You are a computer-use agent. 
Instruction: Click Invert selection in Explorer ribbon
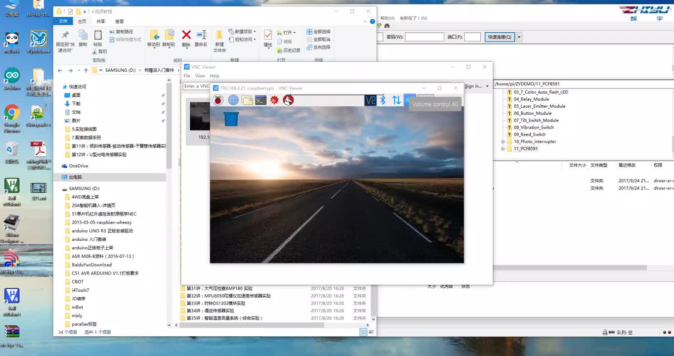tap(318, 47)
